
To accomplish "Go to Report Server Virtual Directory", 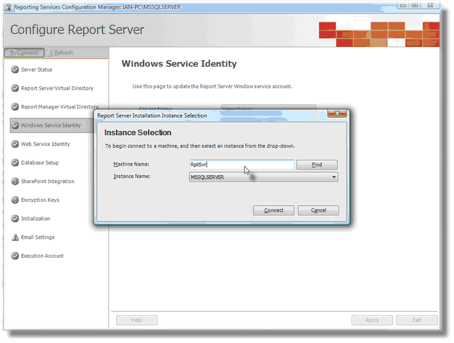I will 57,88.
